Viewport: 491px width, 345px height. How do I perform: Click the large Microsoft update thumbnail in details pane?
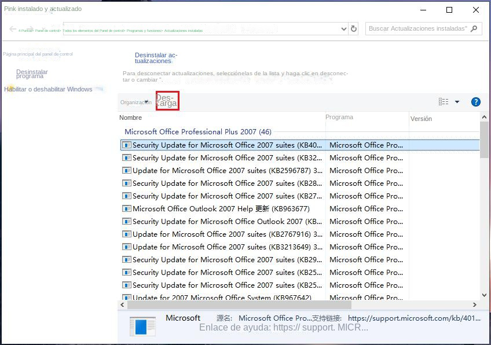point(142,326)
